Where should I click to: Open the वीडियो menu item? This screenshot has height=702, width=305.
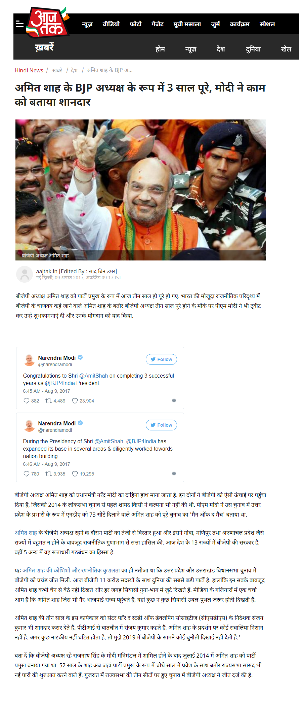tap(111, 24)
